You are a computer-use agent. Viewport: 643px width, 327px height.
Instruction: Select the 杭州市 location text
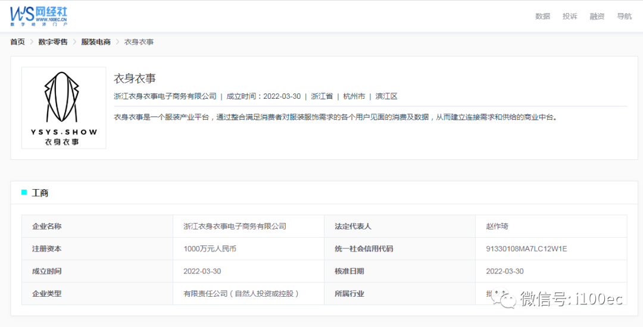[354, 96]
